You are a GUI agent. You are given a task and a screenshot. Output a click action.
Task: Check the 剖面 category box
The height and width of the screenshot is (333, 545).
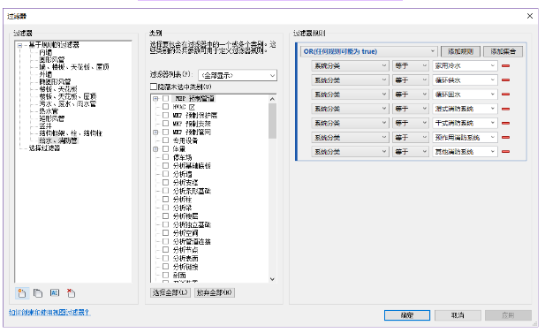166,275
